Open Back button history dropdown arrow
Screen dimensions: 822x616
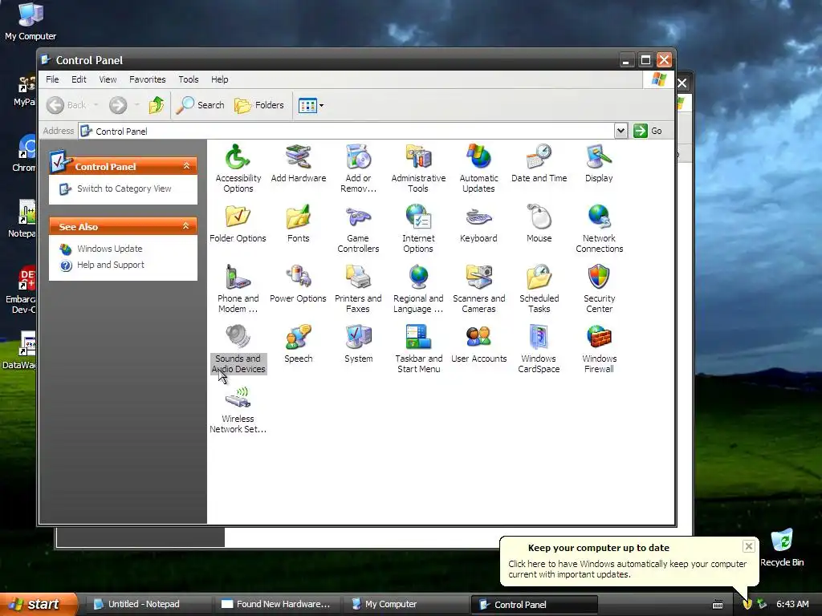[x=96, y=105]
